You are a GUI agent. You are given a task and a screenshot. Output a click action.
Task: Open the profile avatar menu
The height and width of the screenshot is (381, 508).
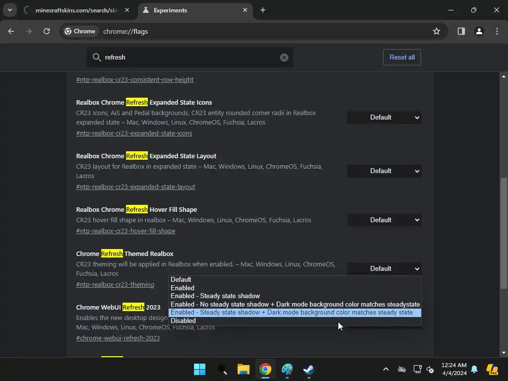coord(479,31)
